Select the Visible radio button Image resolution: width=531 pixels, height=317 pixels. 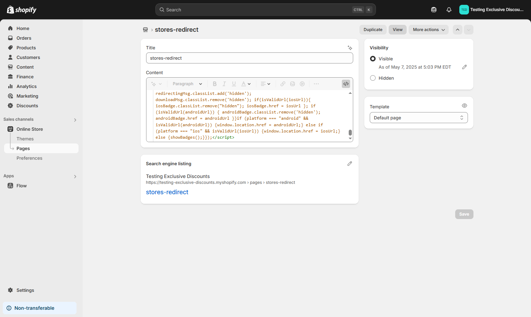click(x=373, y=59)
